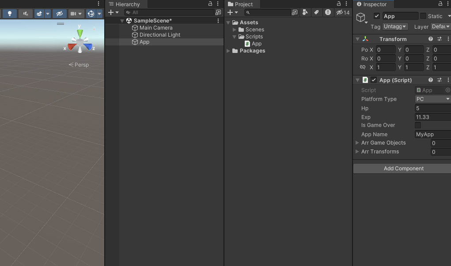The width and height of the screenshot is (451, 266).
Task: Open the Gizmos dropdown arrow
Action: [99, 14]
